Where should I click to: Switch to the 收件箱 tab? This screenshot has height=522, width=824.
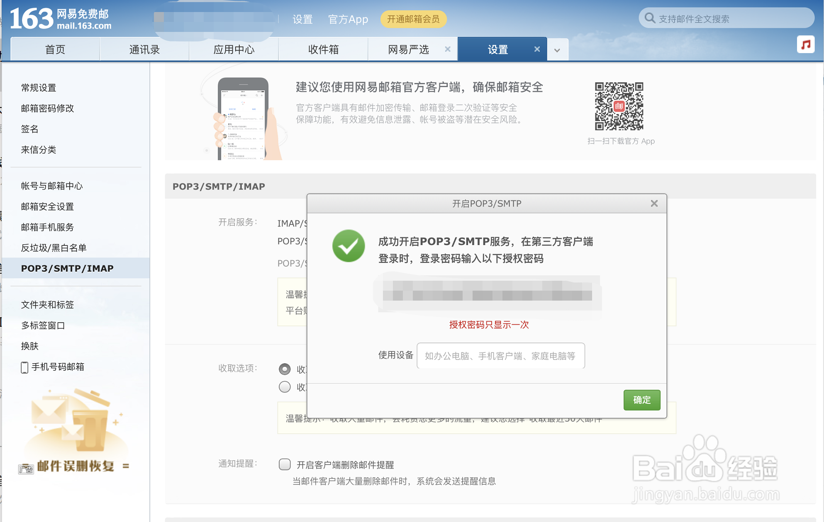click(x=323, y=49)
